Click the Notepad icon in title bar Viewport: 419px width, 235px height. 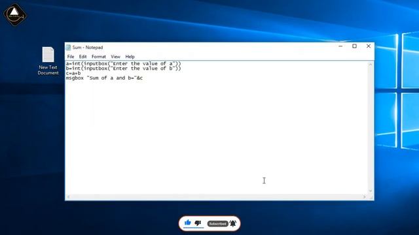click(x=68, y=48)
